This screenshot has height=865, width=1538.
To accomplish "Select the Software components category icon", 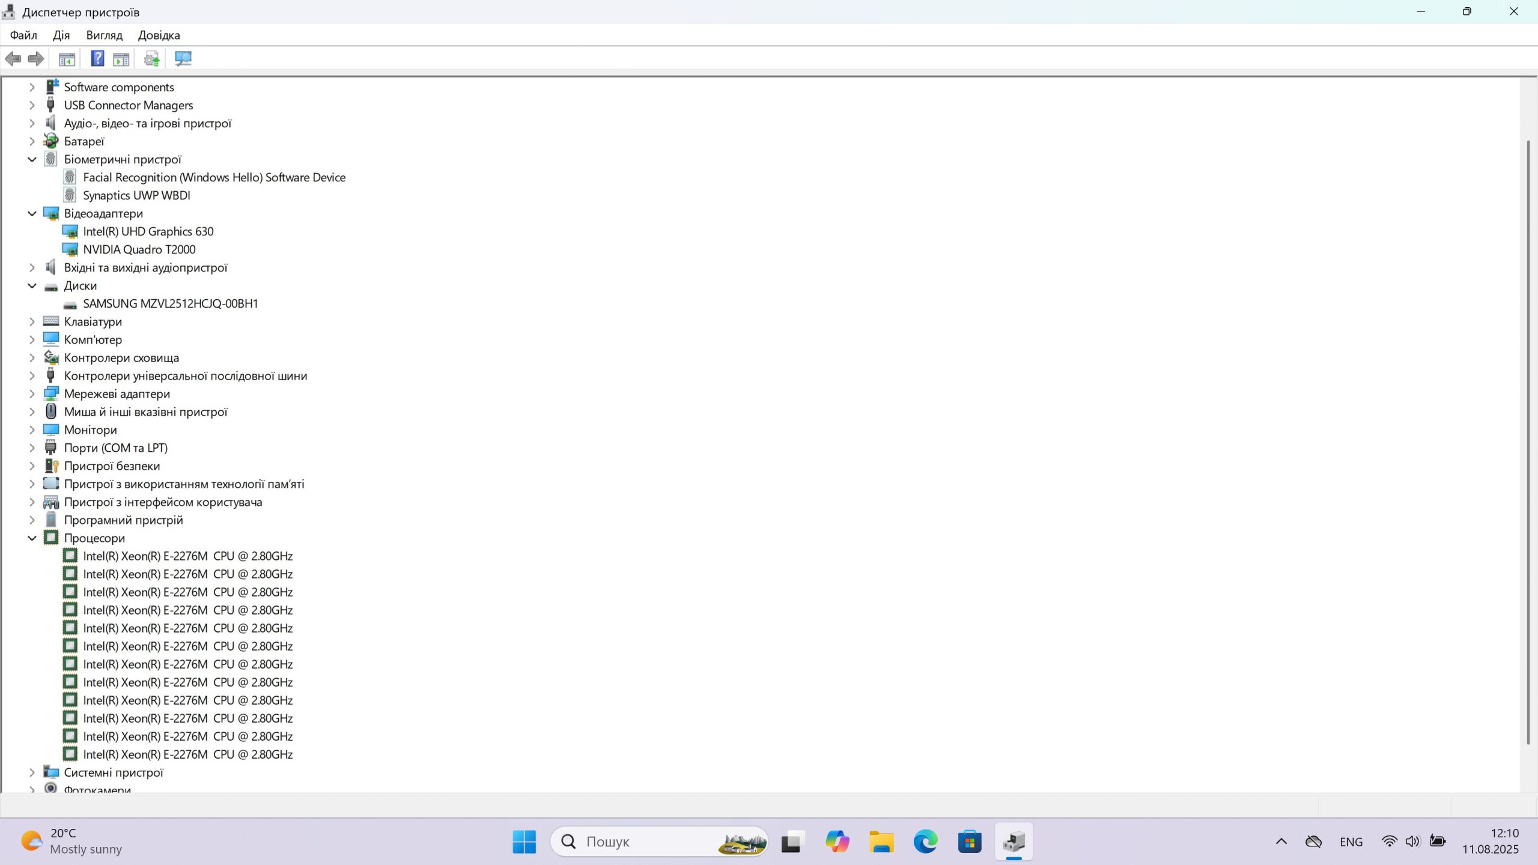I will click(x=51, y=86).
